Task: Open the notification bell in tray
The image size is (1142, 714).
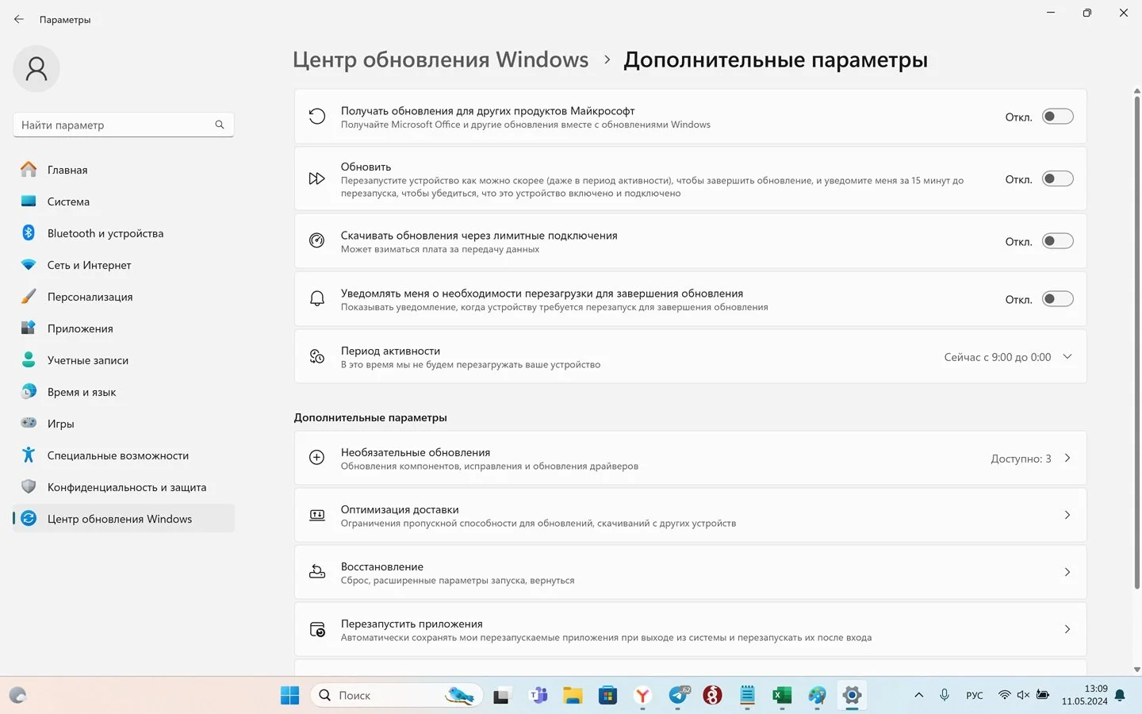Action: pyautogui.click(x=1120, y=696)
